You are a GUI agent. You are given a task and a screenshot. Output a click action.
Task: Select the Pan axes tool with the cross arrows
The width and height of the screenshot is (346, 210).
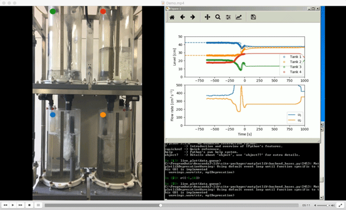click(x=207, y=17)
